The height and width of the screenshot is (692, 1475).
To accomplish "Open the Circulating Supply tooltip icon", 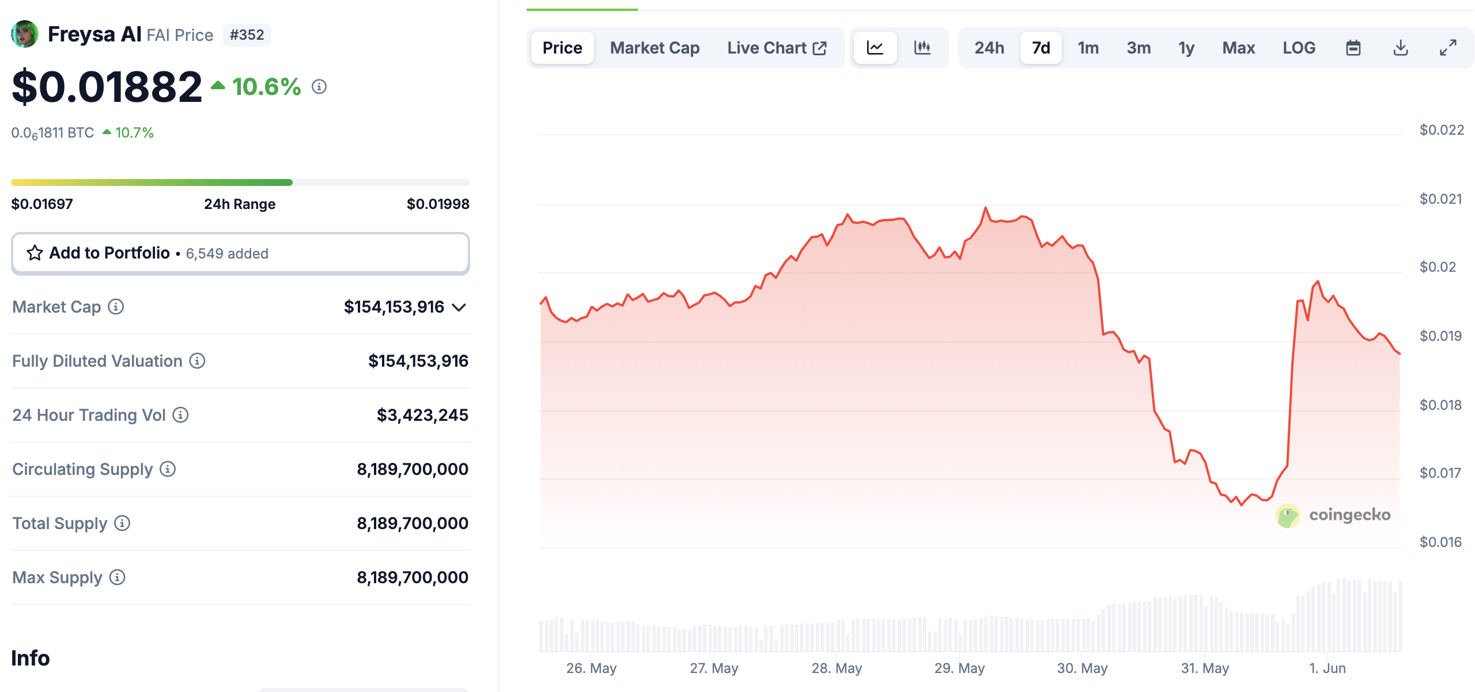I will click(167, 470).
